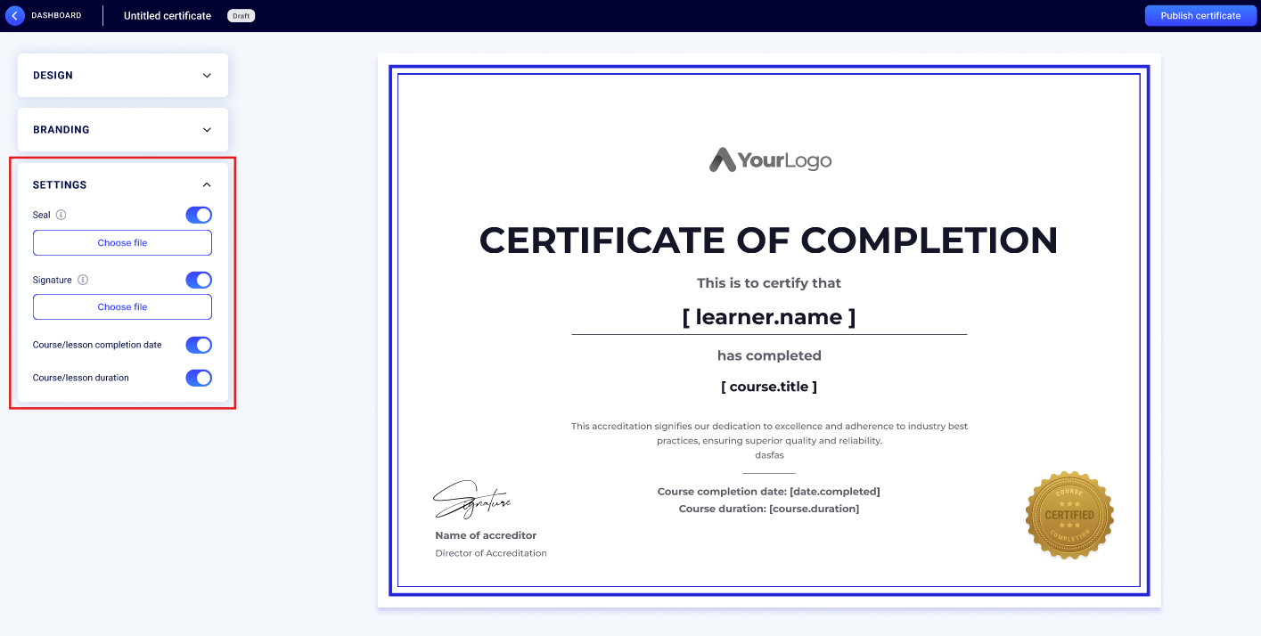Disable the Signature toggle

[199, 280]
